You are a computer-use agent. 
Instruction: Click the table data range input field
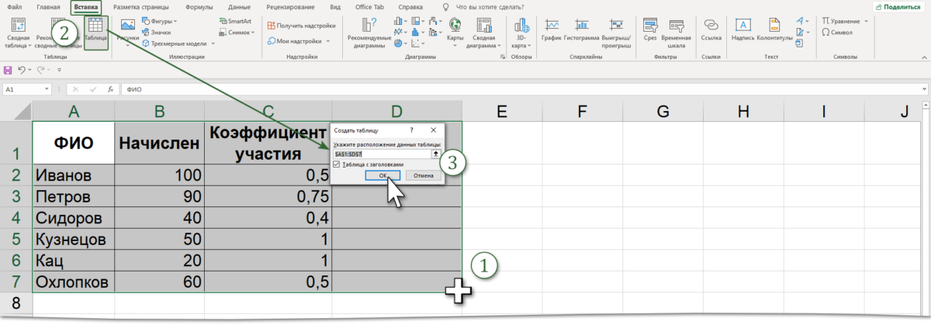point(382,154)
